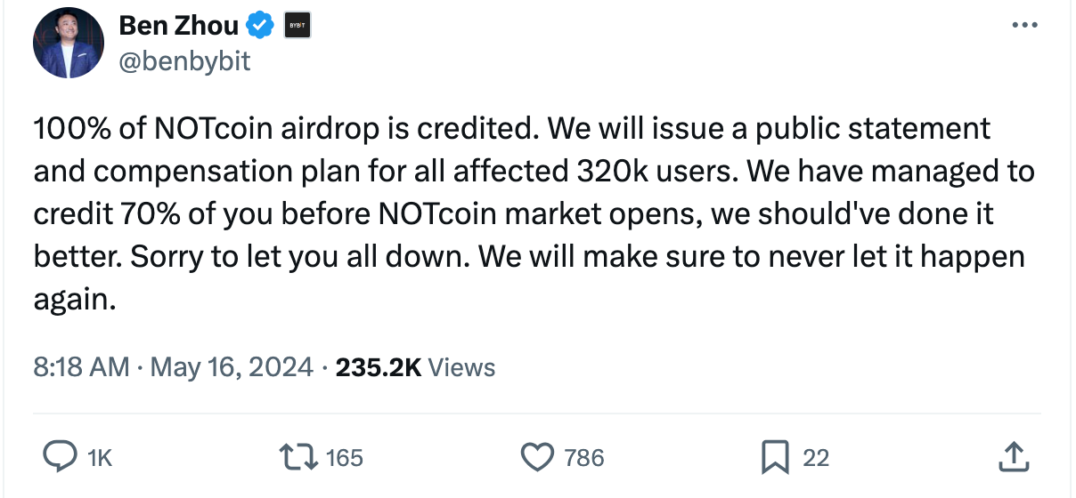Click the tweet's closing word "again."
This screenshot has height=498, width=1076.
pos(75,301)
